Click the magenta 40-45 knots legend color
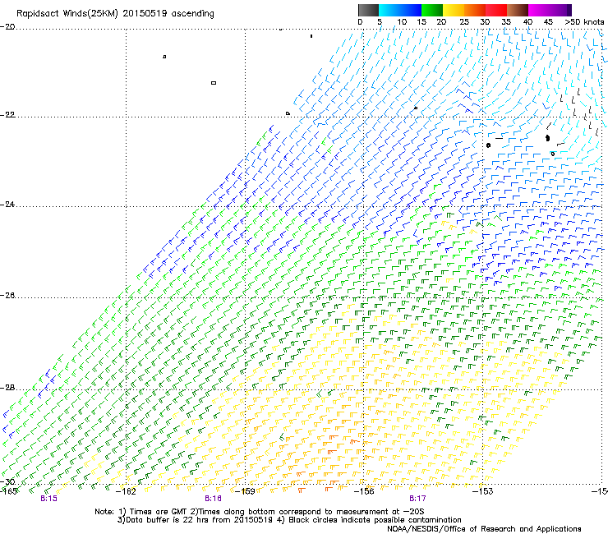 [x=539, y=10]
